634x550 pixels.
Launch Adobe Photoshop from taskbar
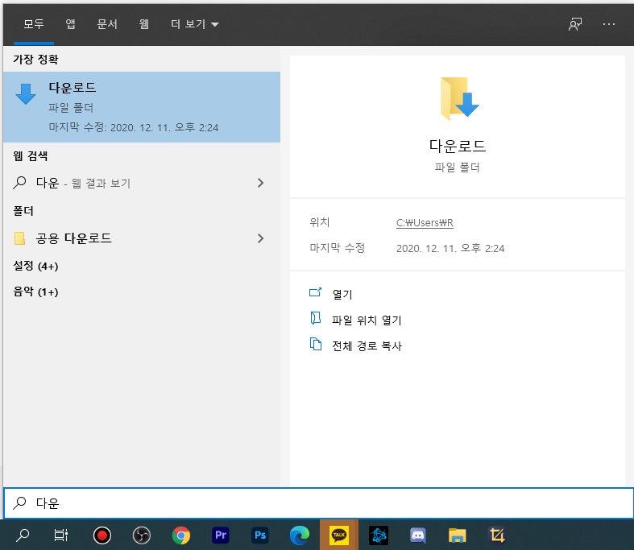pos(260,536)
